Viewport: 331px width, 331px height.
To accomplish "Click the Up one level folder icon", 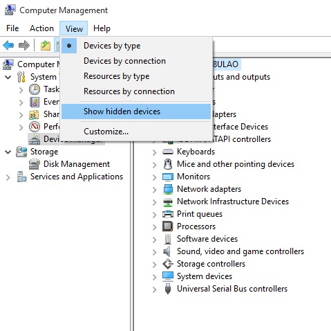I will pos(46,45).
